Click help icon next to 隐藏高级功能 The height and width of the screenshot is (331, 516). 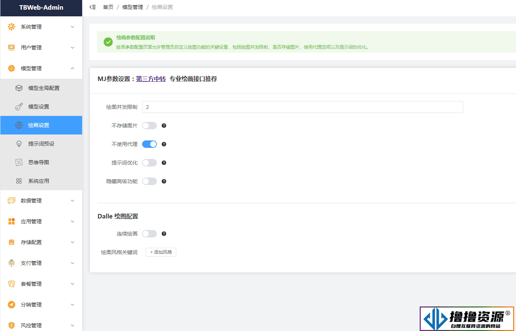coord(164,181)
